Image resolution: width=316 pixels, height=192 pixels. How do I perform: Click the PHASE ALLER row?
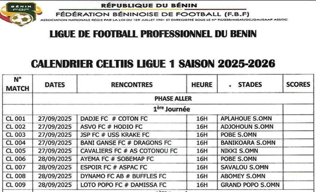pyautogui.click(x=166, y=98)
